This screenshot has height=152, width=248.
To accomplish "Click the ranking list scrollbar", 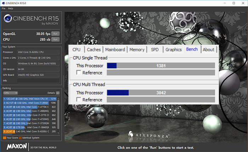I will (x=58, y=114).
